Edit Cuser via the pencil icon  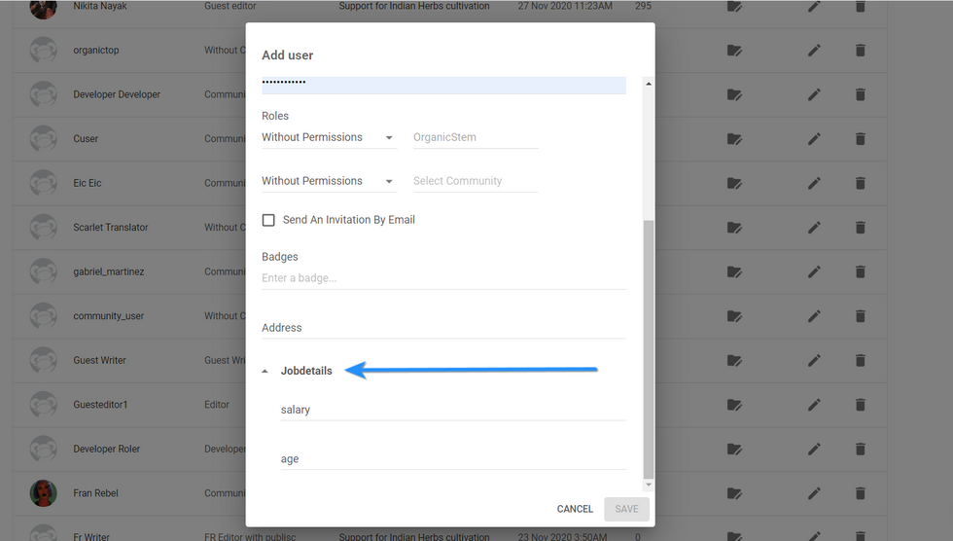click(x=814, y=139)
